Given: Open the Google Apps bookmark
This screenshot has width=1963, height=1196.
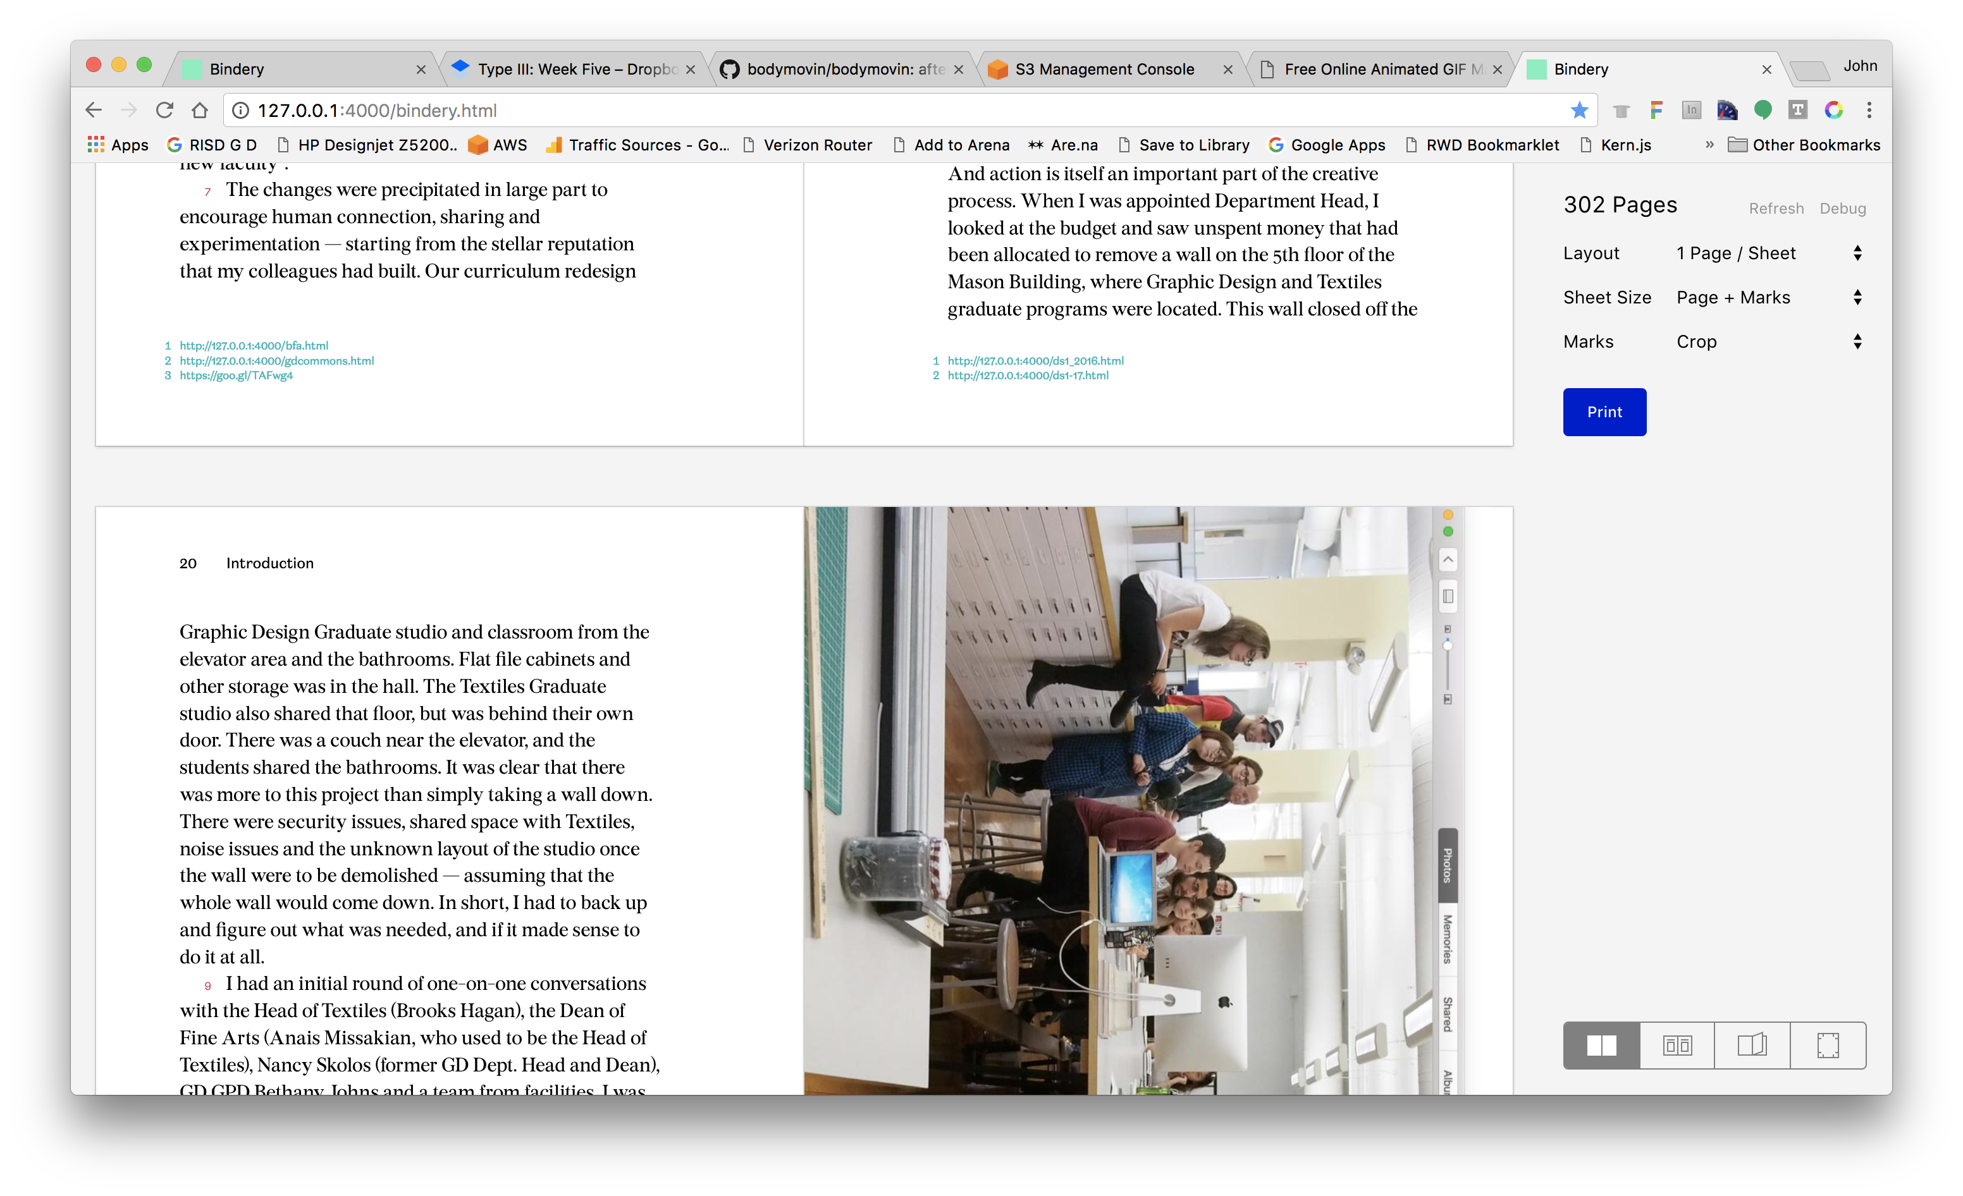Looking at the screenshot, I should tap(1327, 145).
